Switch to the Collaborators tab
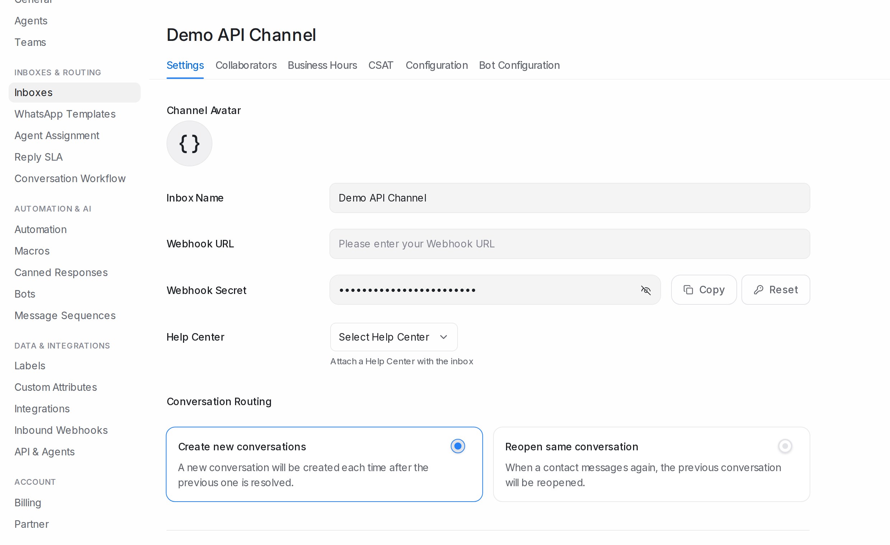 coord(246,65)
